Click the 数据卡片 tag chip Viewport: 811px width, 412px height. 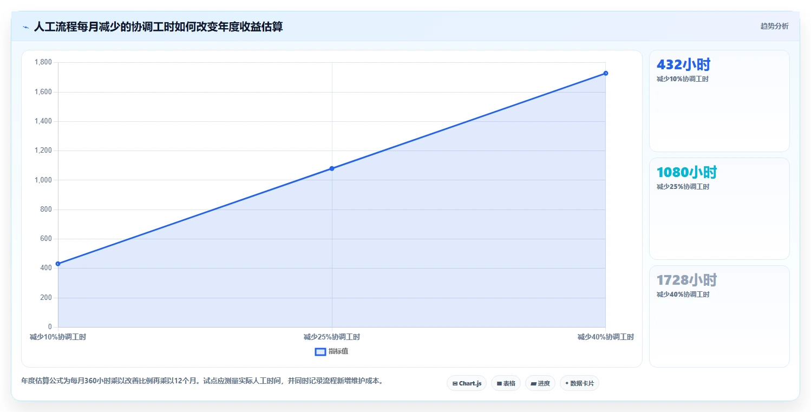point(579,383)
